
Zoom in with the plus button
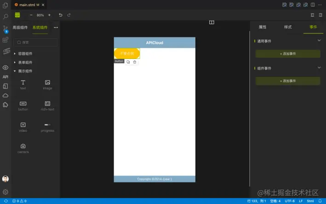click(x=49, y=15)
